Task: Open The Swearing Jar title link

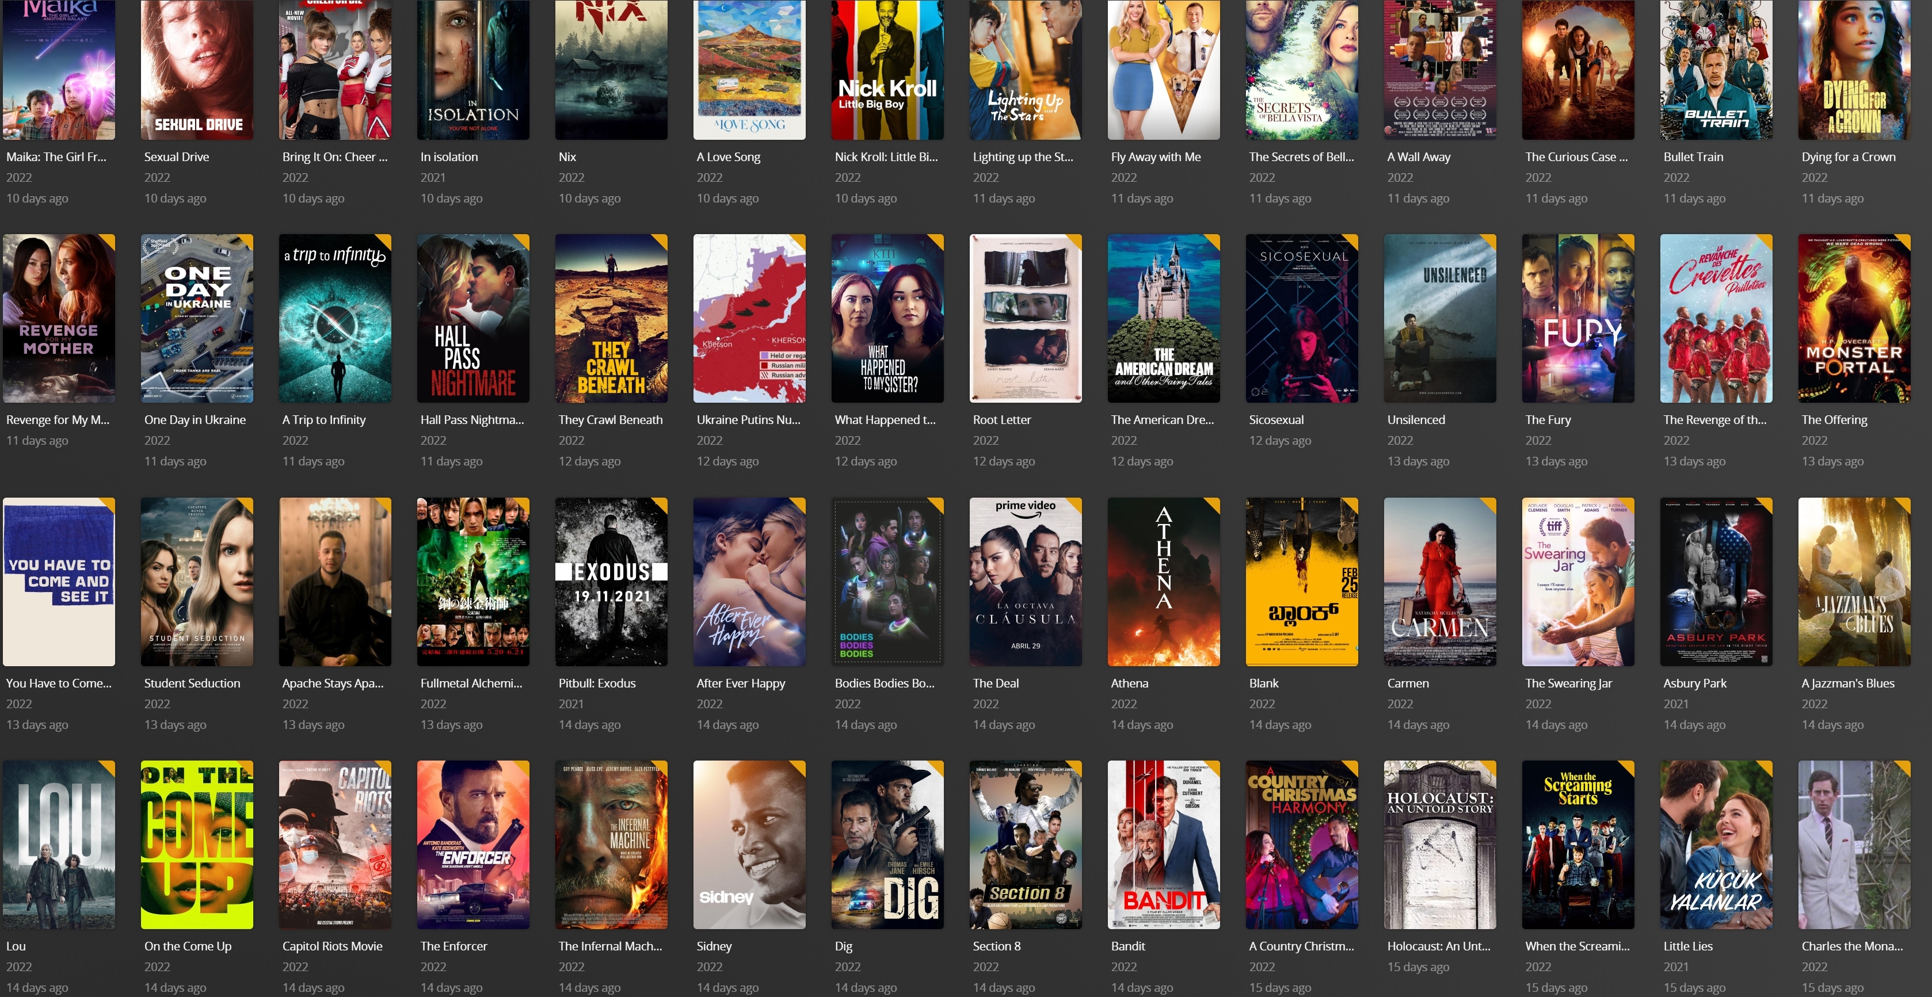Action: pos(1568,683)
